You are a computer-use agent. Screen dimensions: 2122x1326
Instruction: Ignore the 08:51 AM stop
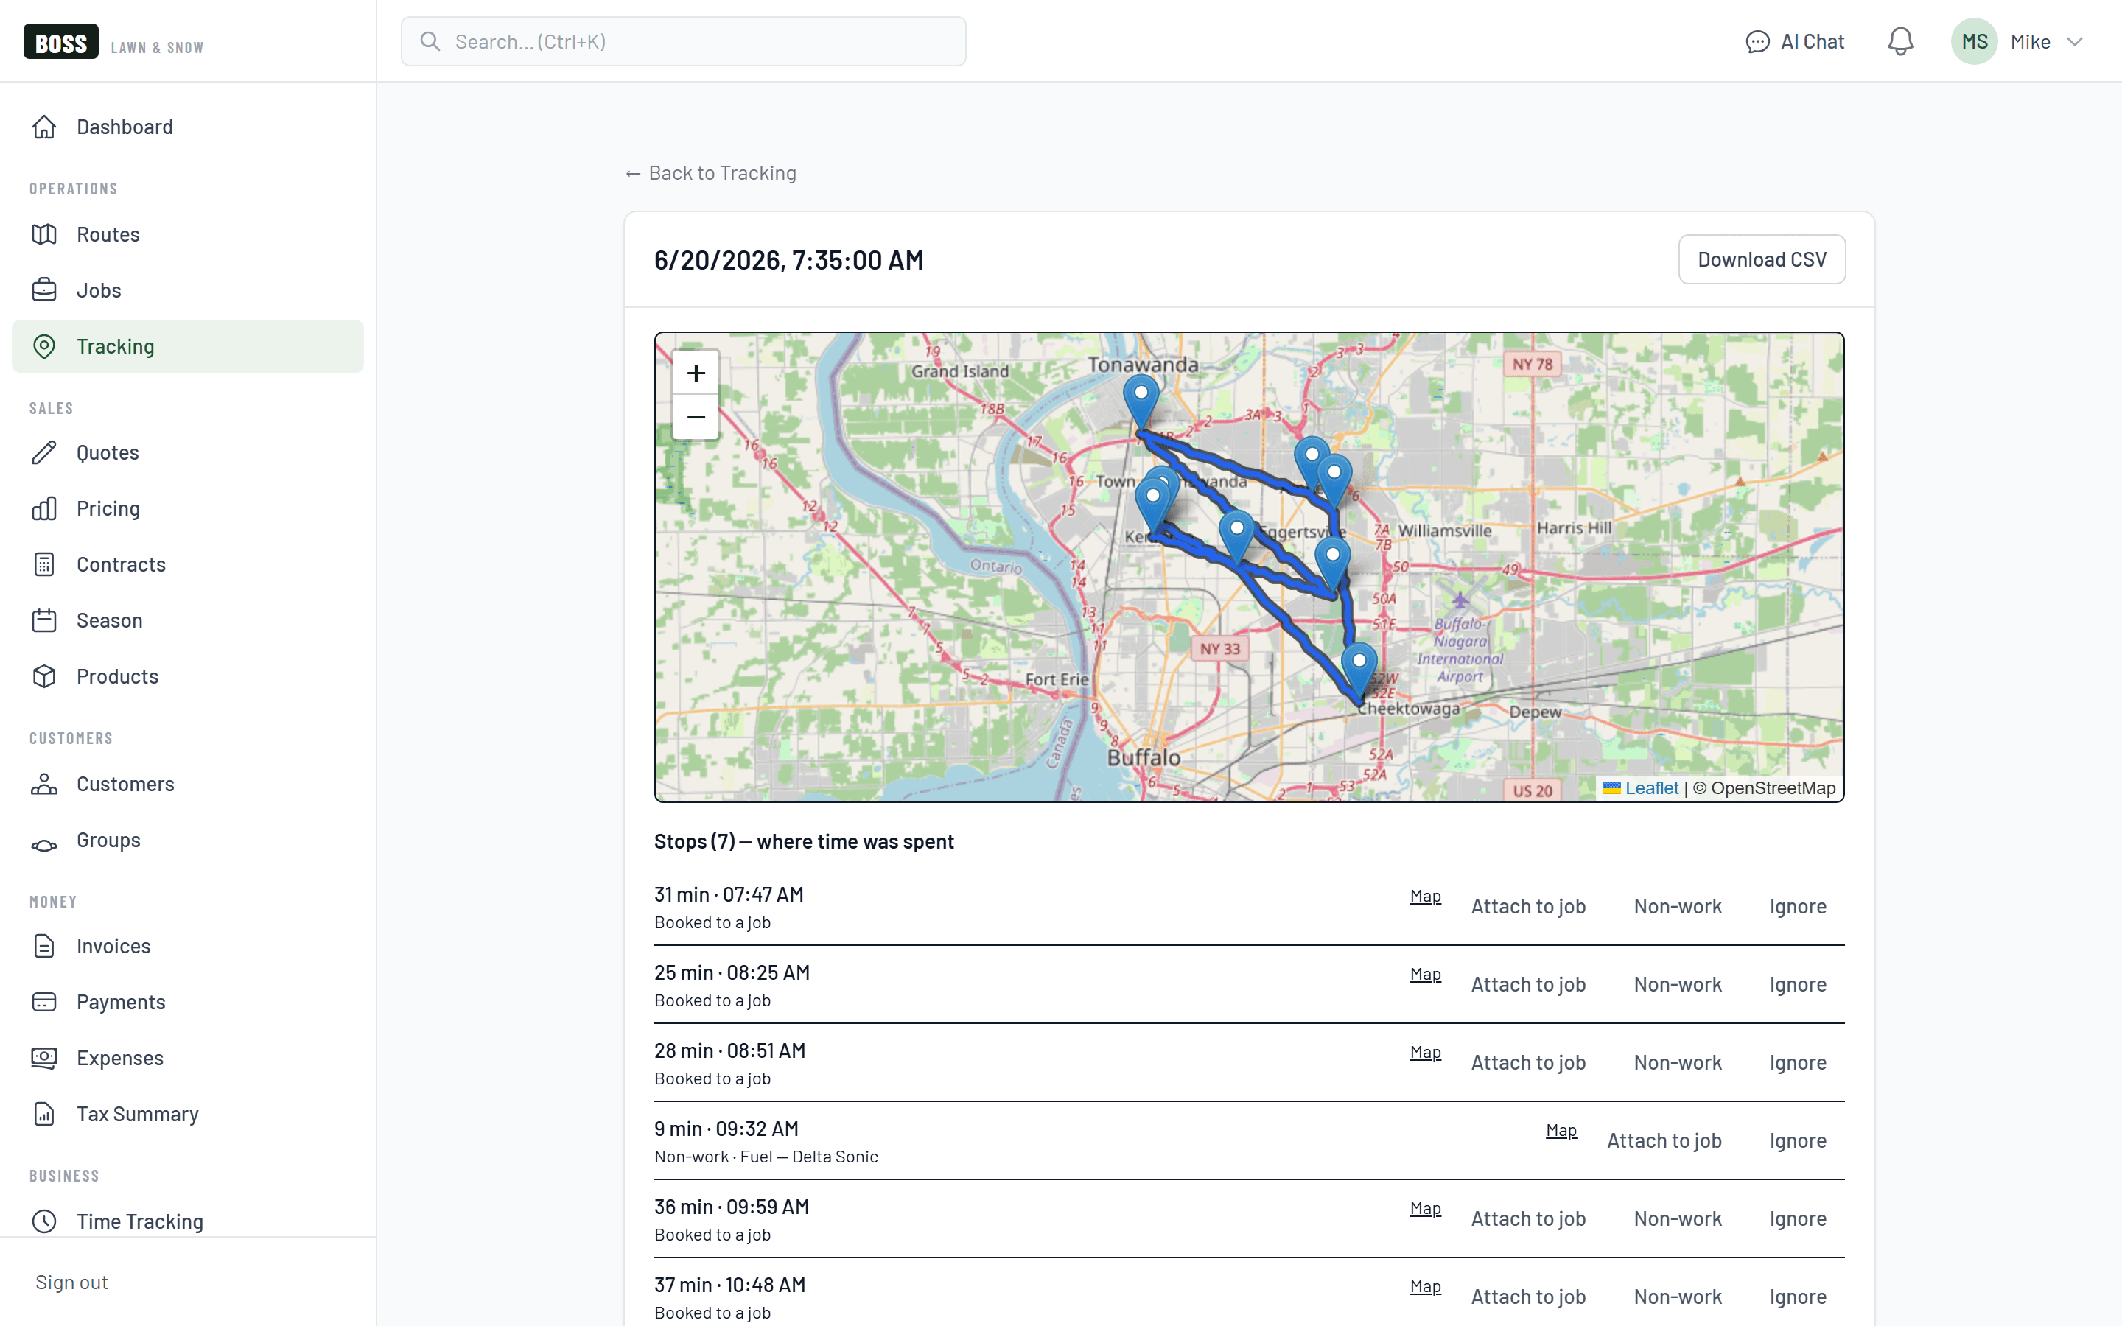click(1798, 1063)
